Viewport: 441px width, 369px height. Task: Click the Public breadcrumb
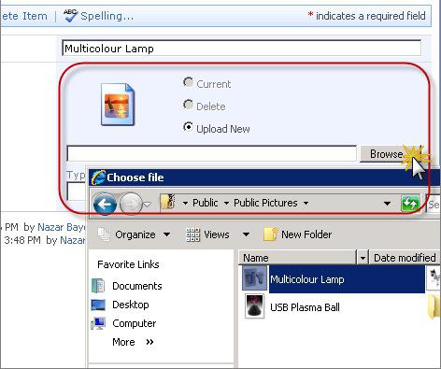coord(206,203)
